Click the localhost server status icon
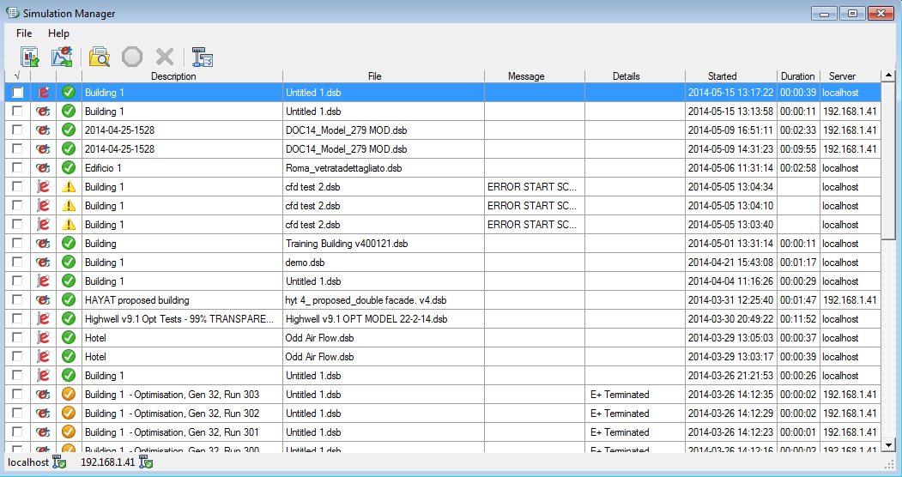 pos(59,463)
